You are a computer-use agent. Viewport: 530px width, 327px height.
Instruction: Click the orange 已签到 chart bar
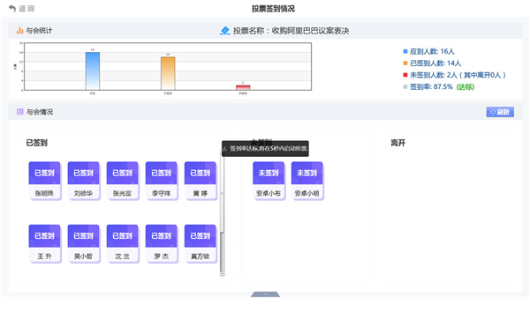coord(168,73)
